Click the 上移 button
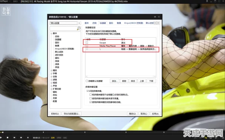 pyautogui.click(x=142, y=81)
